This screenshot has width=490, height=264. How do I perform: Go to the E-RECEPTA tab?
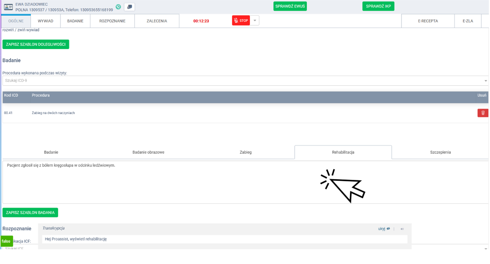coord(427,21)
